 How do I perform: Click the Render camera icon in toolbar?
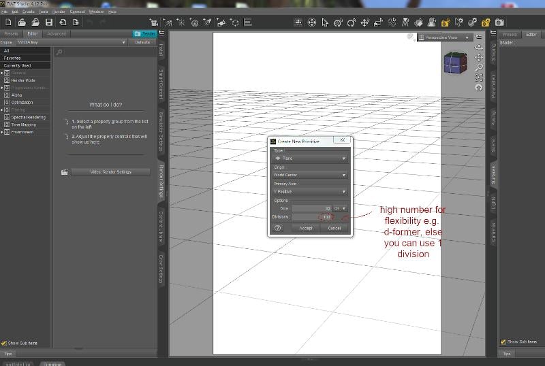(x=499, y=22)
